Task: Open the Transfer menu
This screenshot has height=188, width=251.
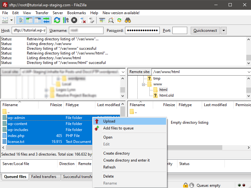Action: point(42,13)
